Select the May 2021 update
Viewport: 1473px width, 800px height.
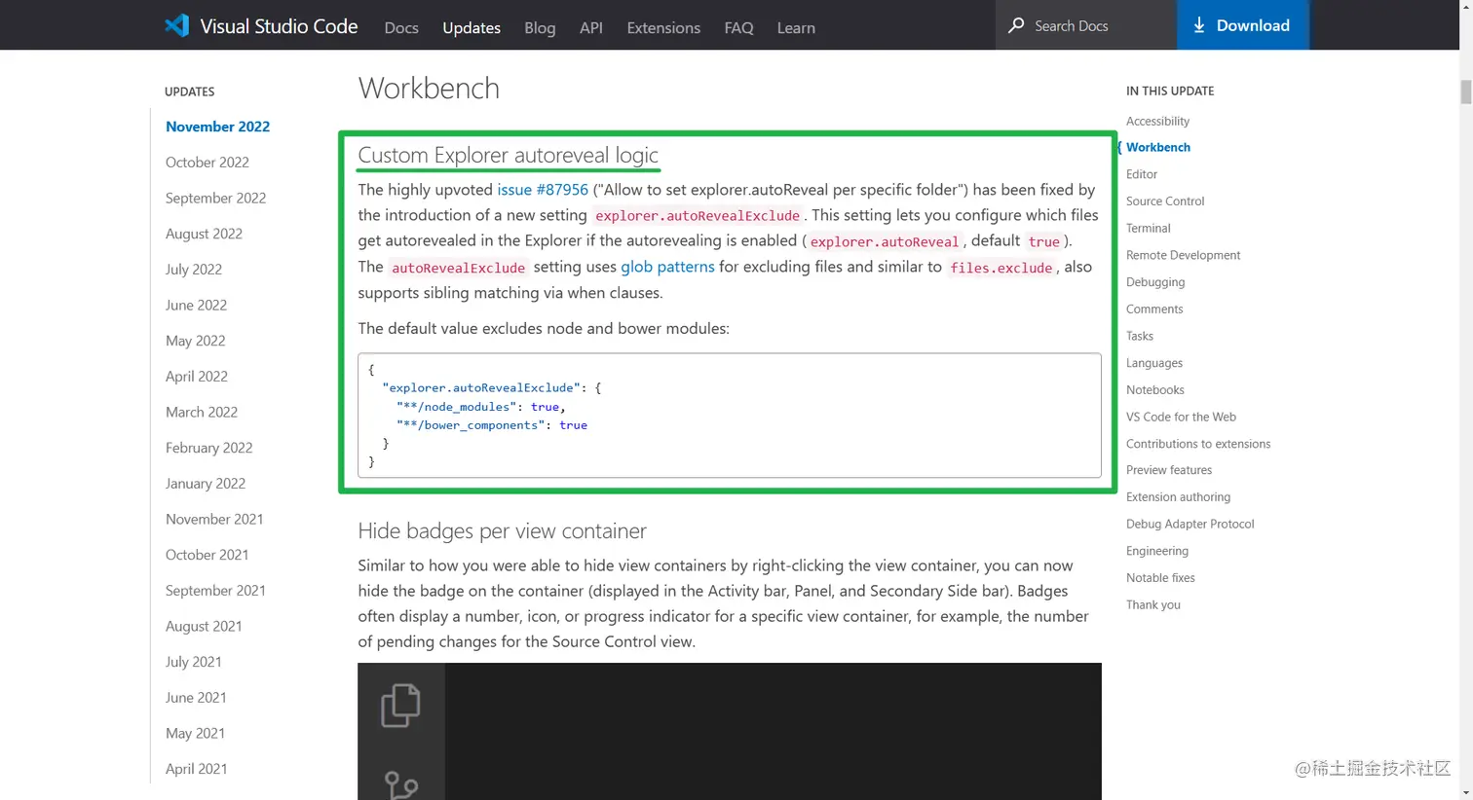[x=195, y=733]
